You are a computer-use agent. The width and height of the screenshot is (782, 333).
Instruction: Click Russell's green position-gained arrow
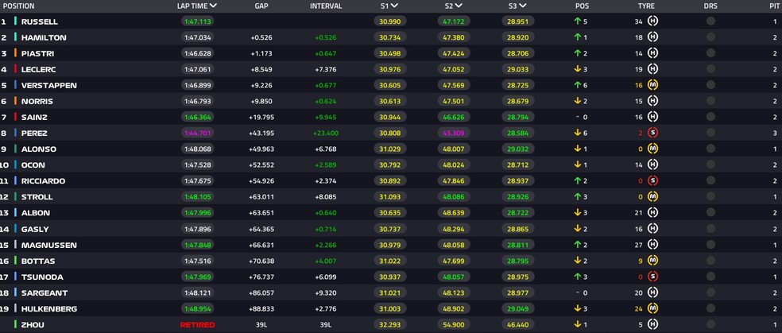click(578, 21)
